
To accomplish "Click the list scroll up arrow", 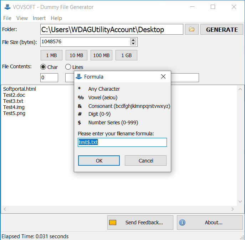I will [240, 89].
